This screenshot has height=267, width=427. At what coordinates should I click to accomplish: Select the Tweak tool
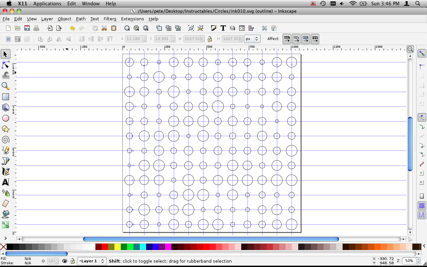pos(6,75)
